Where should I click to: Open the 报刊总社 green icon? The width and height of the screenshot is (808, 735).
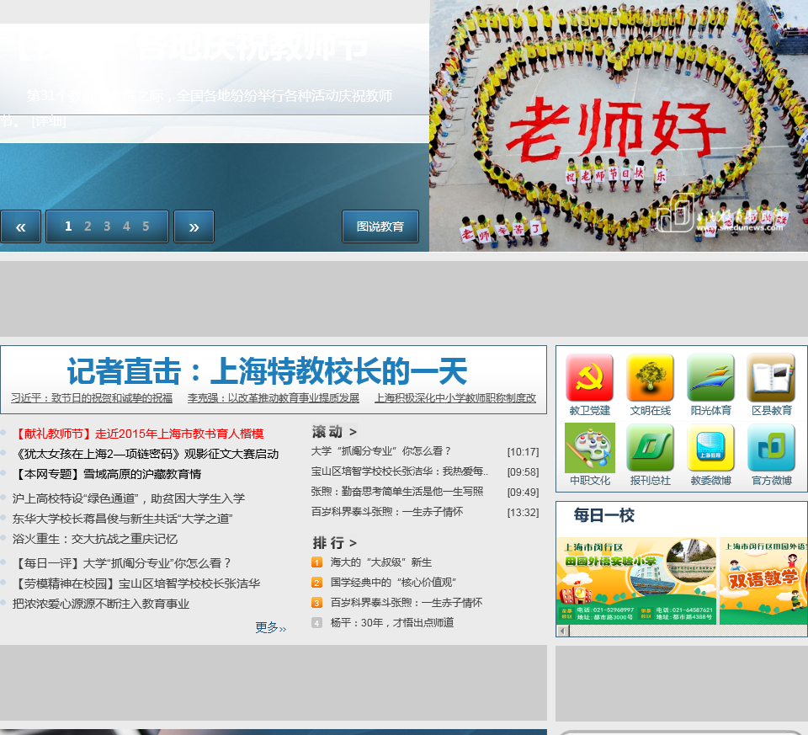[x=651, y=448]
